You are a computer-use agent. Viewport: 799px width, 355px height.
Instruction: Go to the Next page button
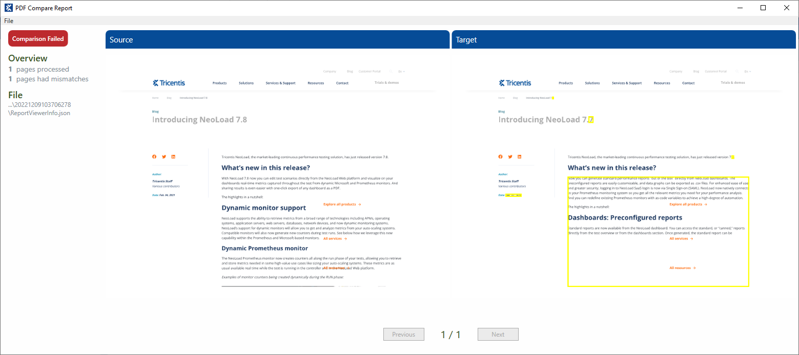[x=498, y=335]
